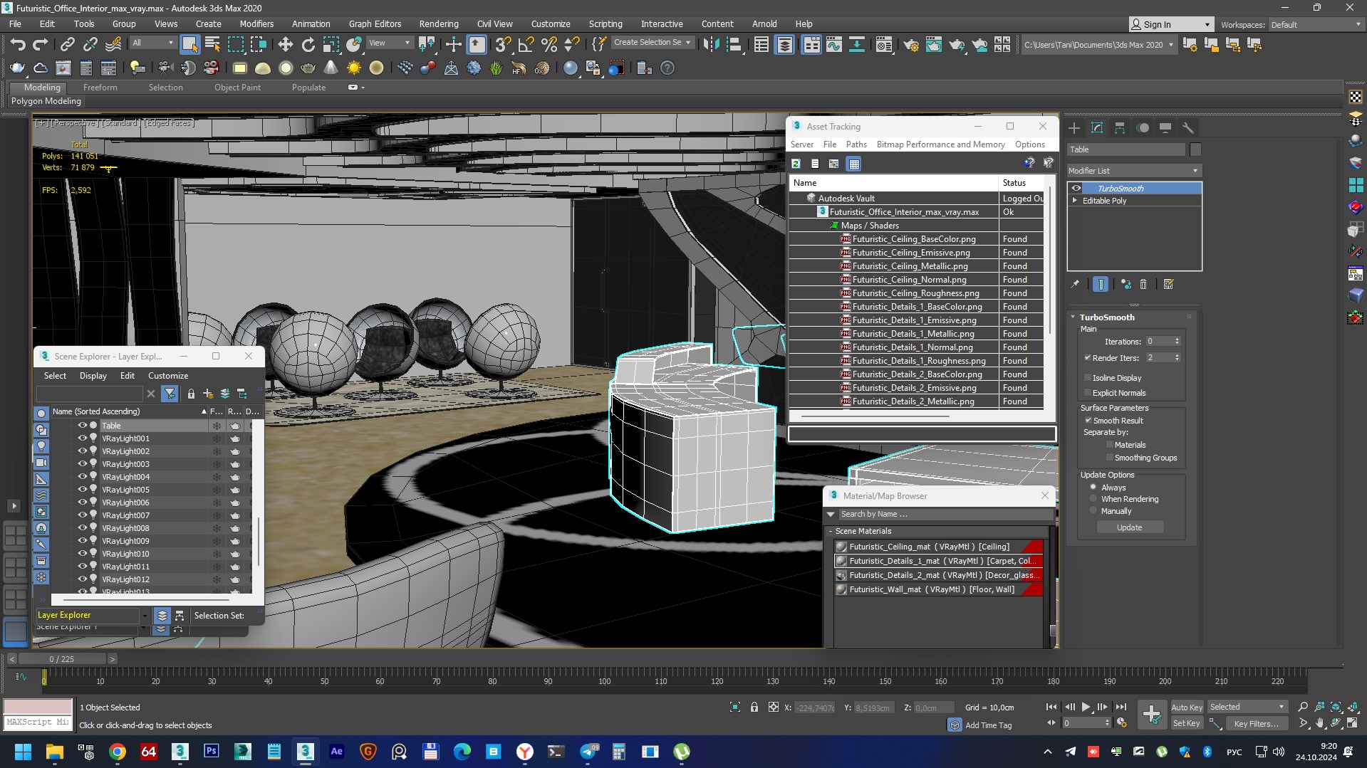The image size is (1367, 768).
Task: Switch to the Freeform ribbon tab
Action: tap(100, 88)
